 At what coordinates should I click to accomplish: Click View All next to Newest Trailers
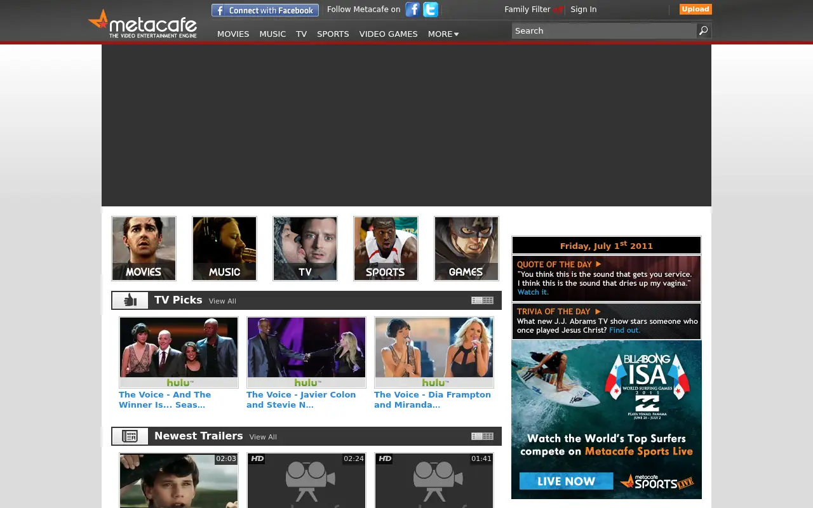click(263, 437)
